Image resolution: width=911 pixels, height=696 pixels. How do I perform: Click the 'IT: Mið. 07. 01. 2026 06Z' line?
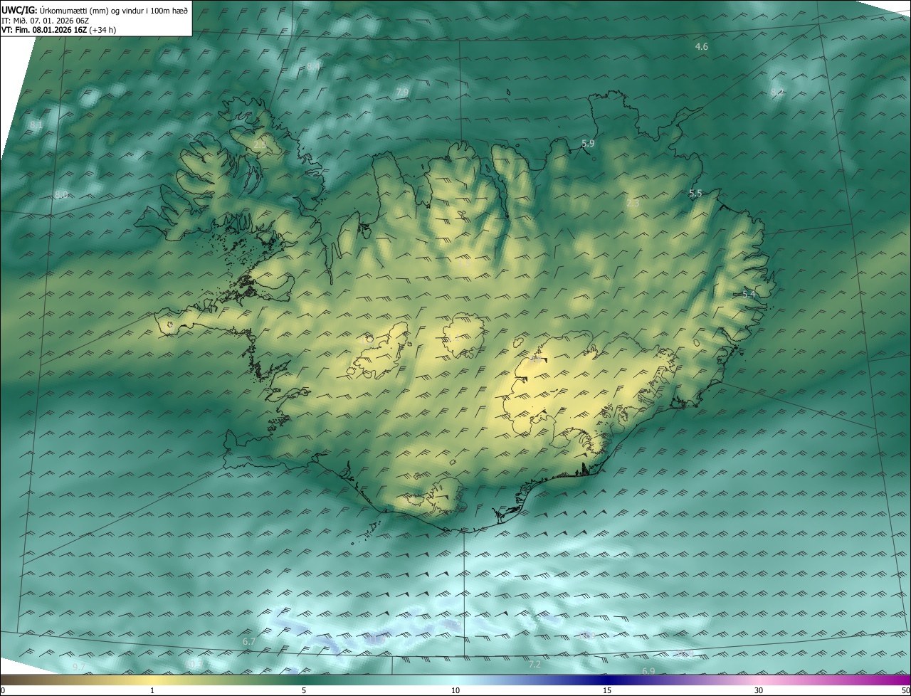(x=45, y=21)
